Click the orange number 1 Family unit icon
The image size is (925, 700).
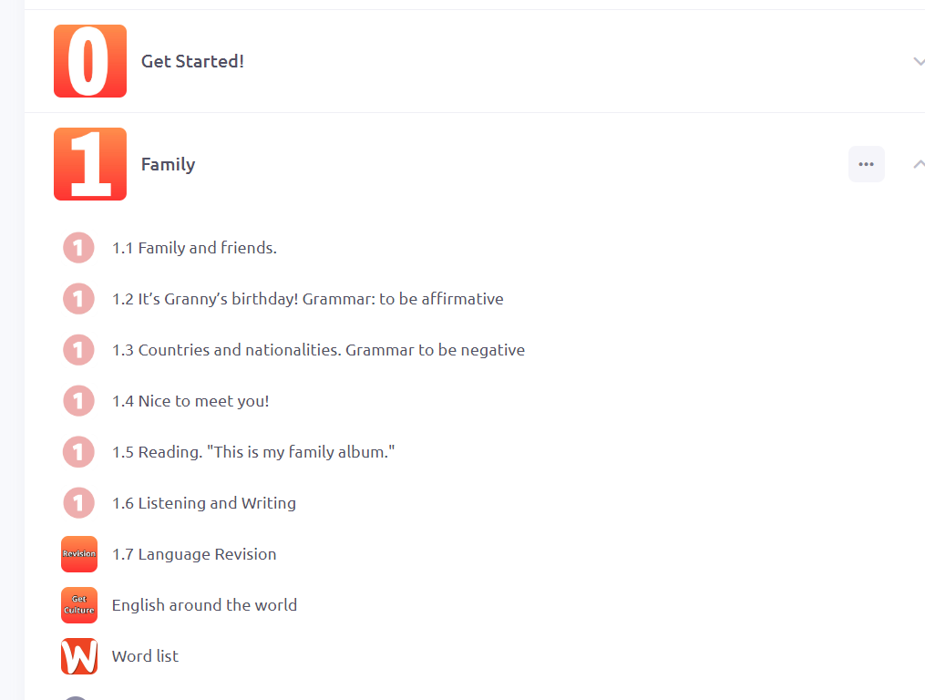point(90,164)
